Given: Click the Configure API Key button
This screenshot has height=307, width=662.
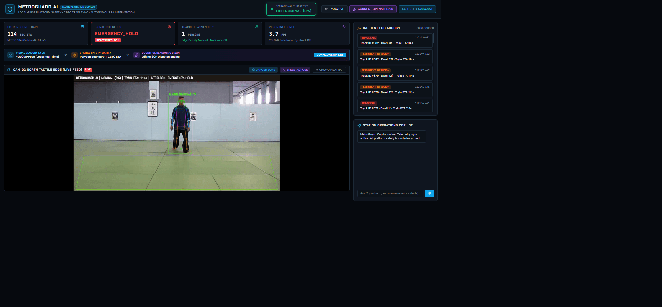Looking at the screenshot, I should coord(330,55).
